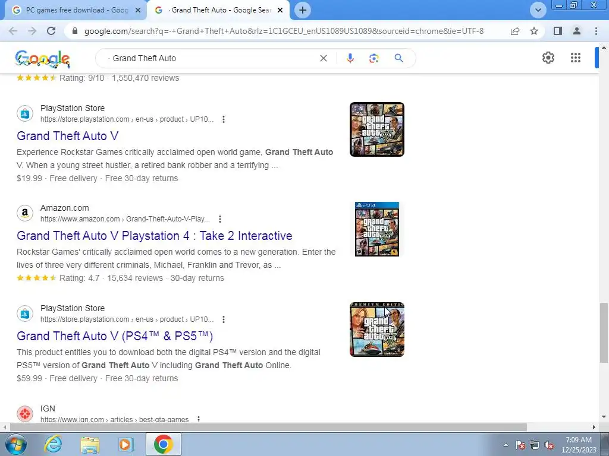
Task: Click the PlayStation Store site name above the $59.99 result
Action: [x=73, y=308]
